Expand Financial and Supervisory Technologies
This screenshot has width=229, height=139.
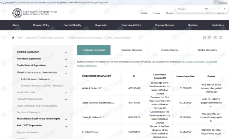pos(66,120)
